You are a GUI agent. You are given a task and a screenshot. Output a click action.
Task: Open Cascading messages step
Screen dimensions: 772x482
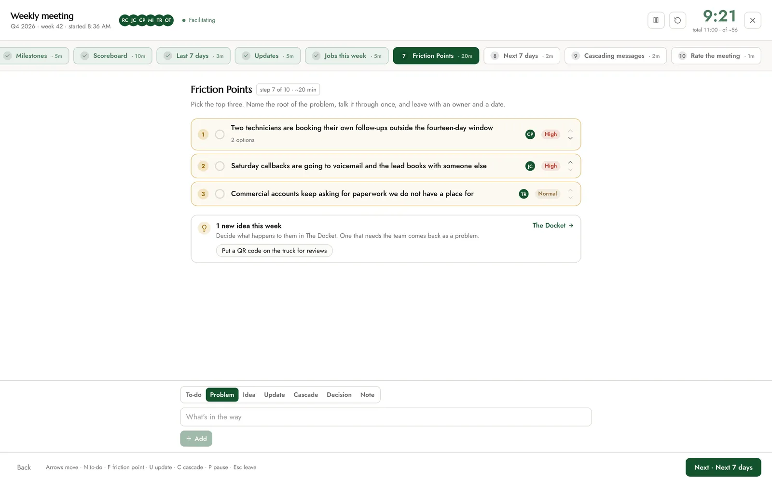(x=616, y=56)
